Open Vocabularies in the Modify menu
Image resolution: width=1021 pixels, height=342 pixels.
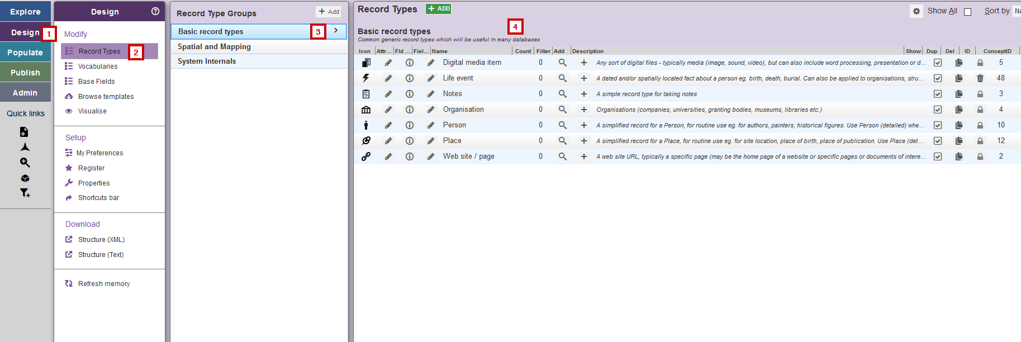point(97,66)
